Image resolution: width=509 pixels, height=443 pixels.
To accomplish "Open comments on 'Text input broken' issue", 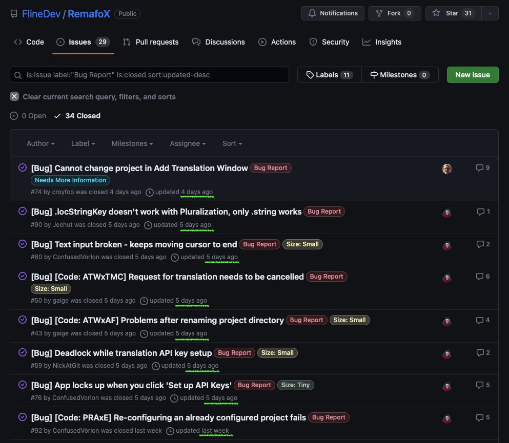I will point(483,244).
